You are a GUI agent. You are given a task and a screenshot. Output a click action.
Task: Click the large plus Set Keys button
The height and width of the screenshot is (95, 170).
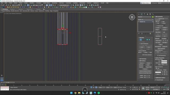click(143, 88)
